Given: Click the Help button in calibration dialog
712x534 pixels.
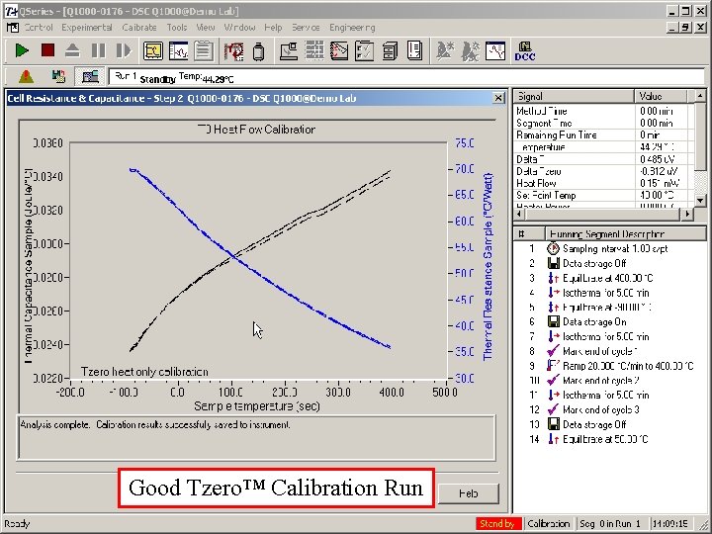Looking at the screenshot, I should tap(468, 493).
